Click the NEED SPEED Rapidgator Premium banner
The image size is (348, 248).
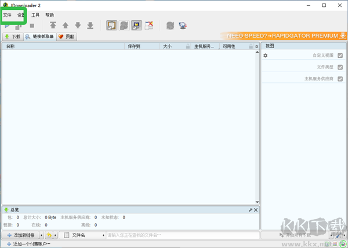pyautogui.click(x=282, y=36)
